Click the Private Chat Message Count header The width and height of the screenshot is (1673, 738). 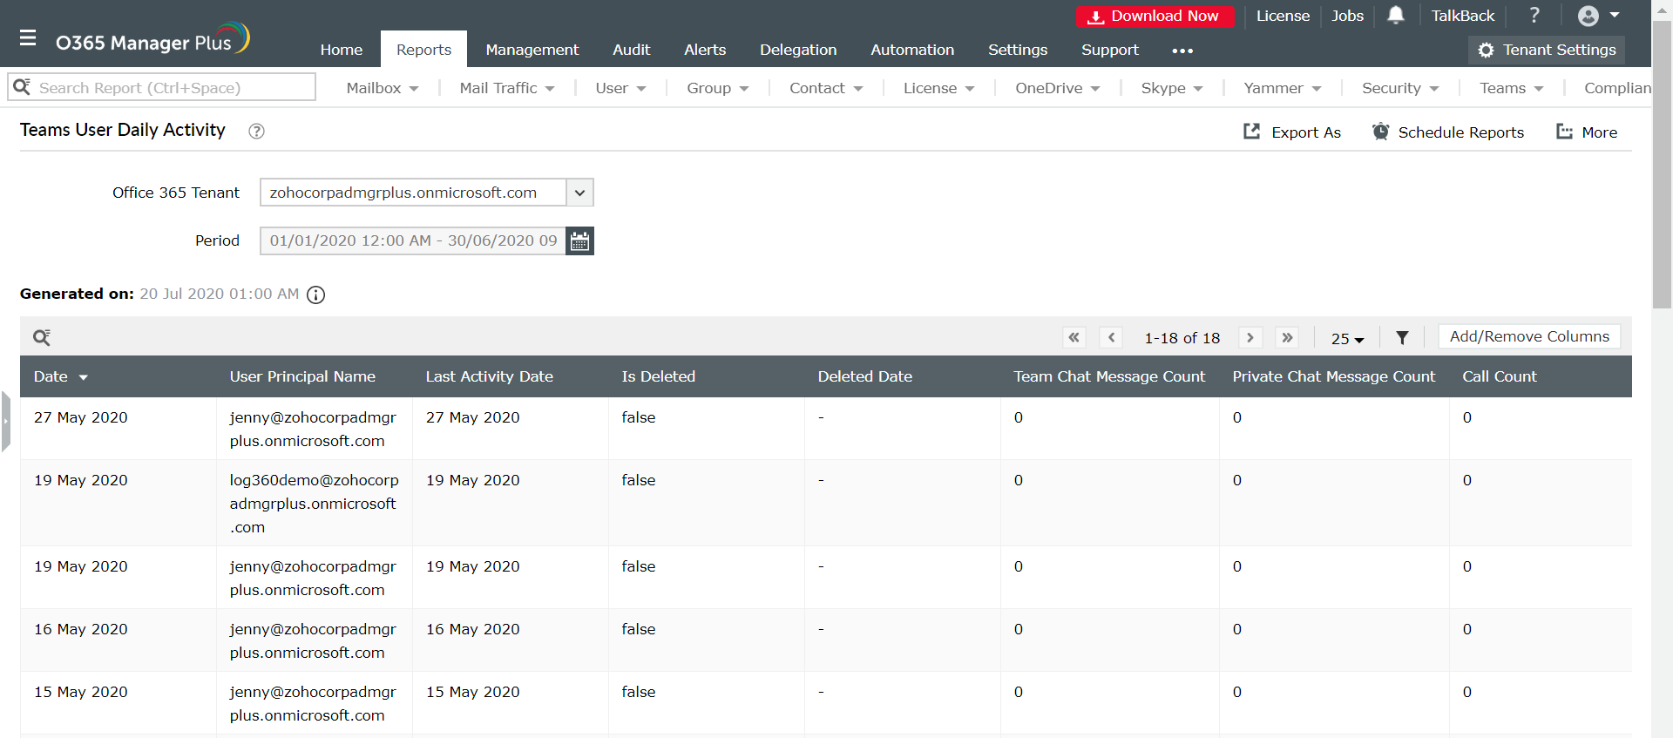coord(1333,376)
